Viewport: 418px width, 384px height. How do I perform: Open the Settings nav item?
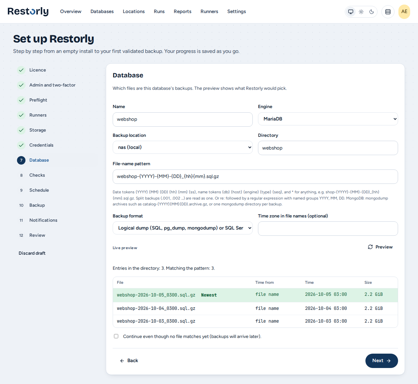[x=236, y=11]
